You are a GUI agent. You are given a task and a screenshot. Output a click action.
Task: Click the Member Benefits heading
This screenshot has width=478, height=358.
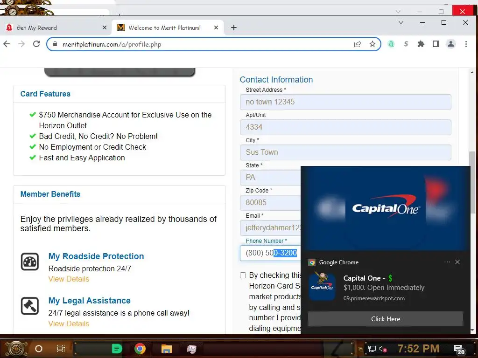(x=50, y=194)
